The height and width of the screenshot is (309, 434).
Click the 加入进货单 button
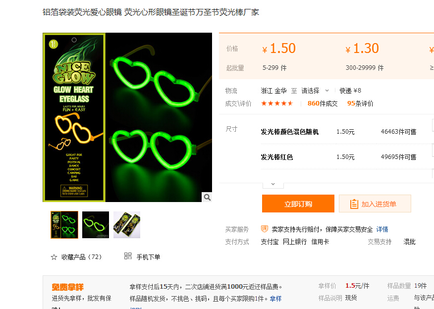coord(375,204)
